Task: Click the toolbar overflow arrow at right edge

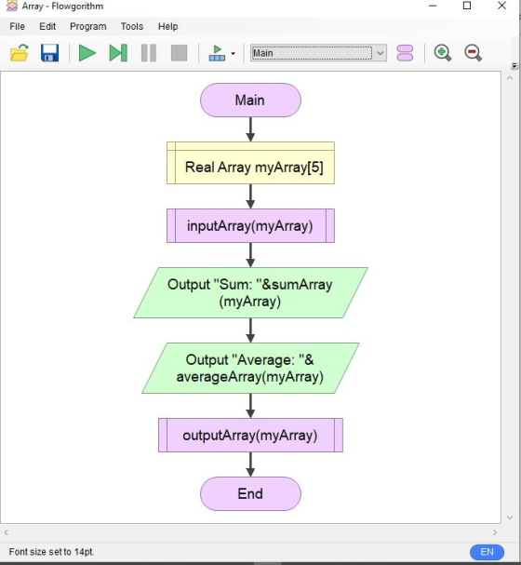Action: coord(514,66)
